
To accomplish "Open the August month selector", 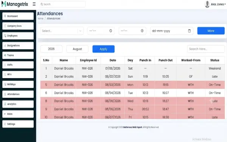I will tap(77, 49).
